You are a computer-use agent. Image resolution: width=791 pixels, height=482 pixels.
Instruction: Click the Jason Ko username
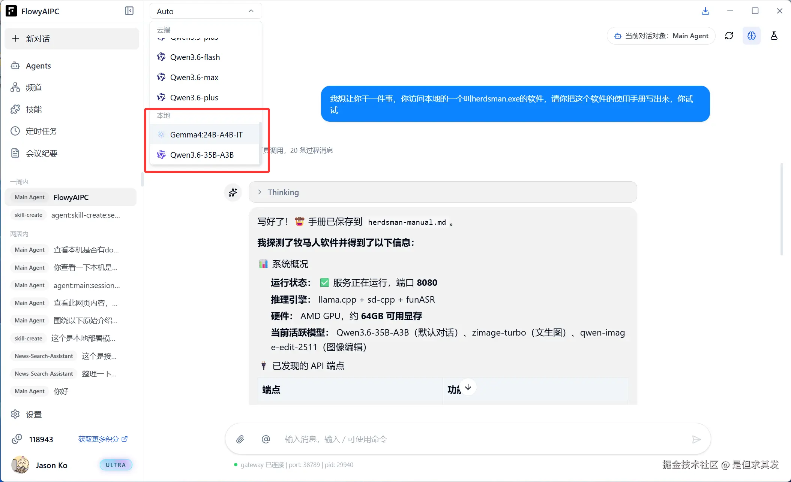pos(52,465)
